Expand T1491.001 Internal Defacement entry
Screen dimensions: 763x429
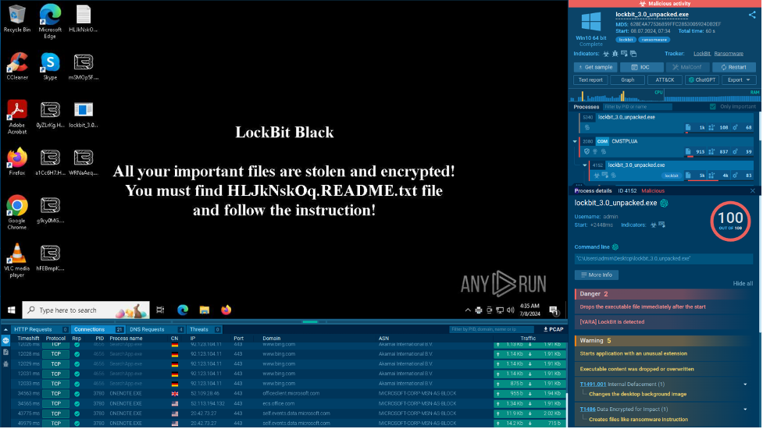point(746,385)
